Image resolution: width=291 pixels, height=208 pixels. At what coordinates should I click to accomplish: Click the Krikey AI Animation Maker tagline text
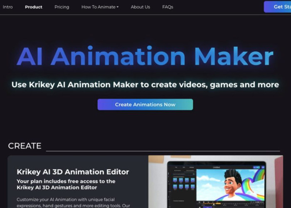145,84
